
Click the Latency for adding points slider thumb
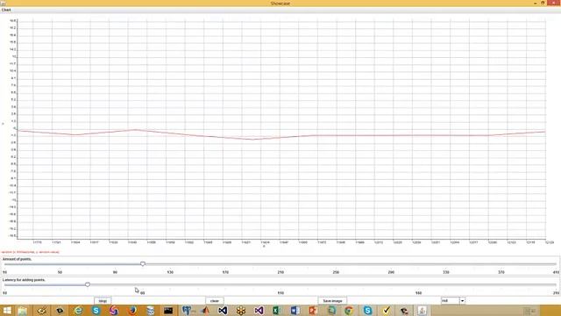point(88,284)
